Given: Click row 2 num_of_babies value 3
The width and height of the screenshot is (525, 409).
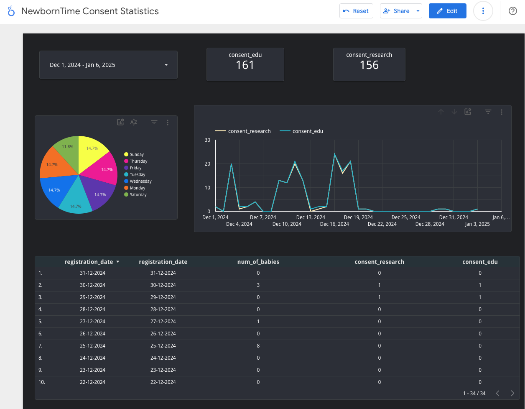Looking at the screenshot, I should (x=258, y=285).
